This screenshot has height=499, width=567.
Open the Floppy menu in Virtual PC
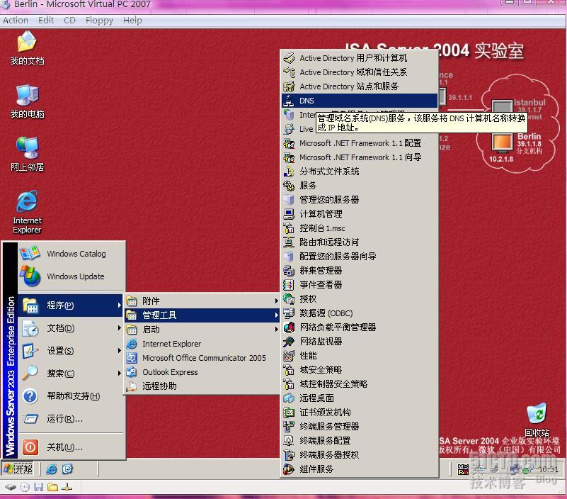(x=99, y=21)
